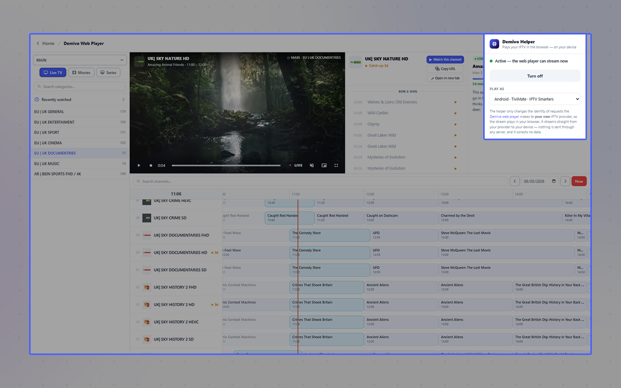Viewport: 621px width, 388px height.
Task: Enter fullscreen with the expand icon
Action: (336, 165)
